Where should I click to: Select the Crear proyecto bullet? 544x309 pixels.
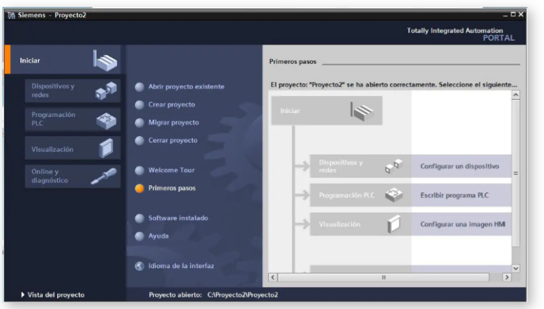click(x=140, y=105)
